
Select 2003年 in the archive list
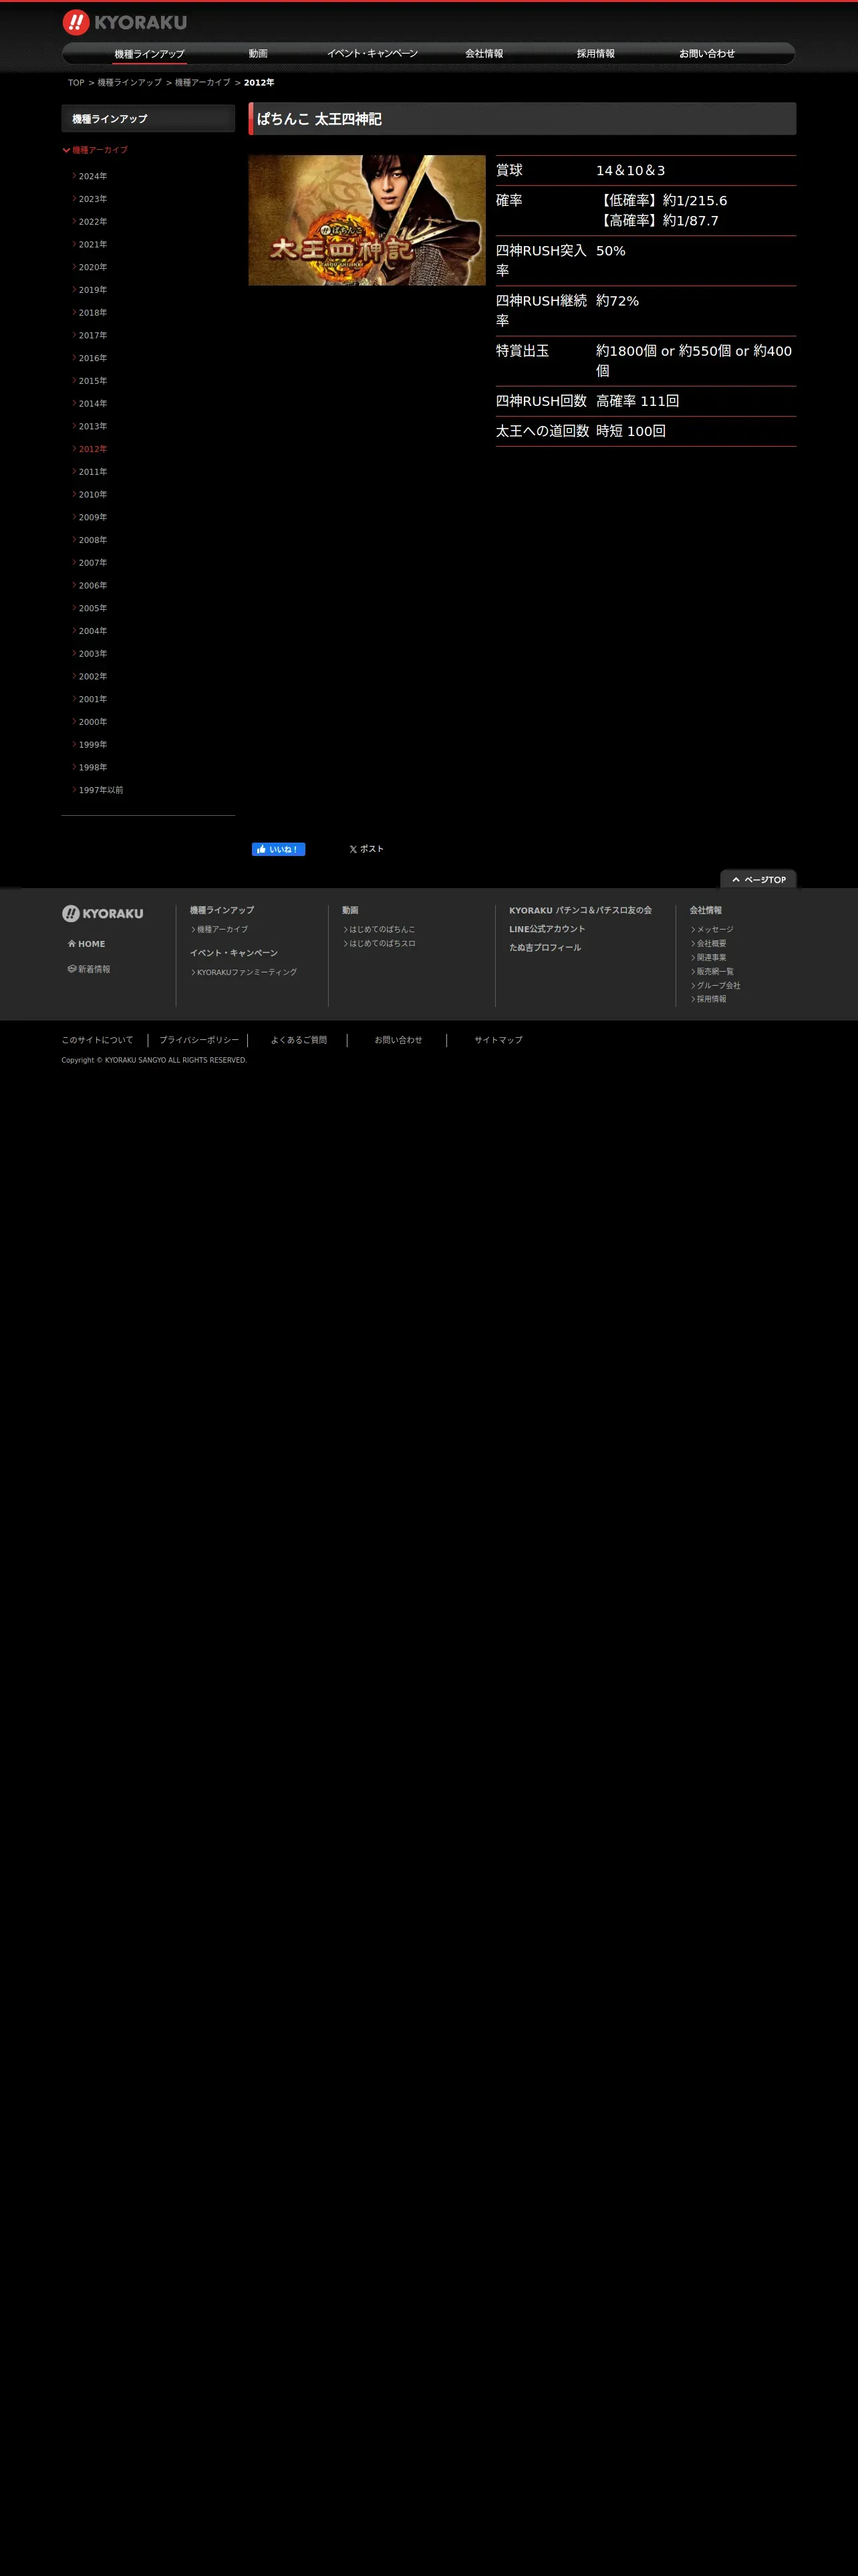point(92,654)
